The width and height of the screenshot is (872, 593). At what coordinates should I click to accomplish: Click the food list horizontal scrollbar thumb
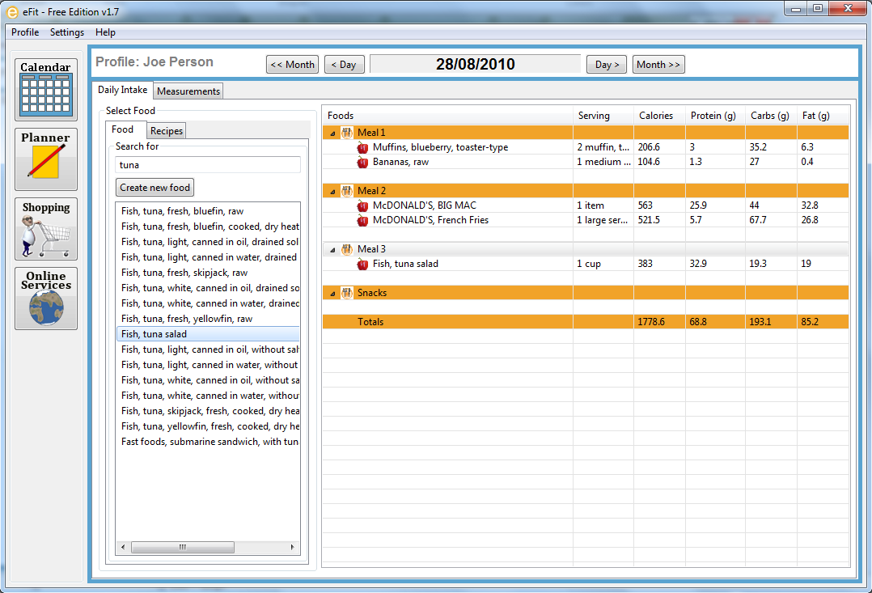pyautogui.click(x=183, y=548)
